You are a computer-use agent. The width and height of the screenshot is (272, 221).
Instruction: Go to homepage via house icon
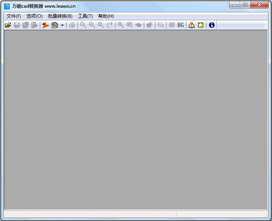tap(201, 25)
